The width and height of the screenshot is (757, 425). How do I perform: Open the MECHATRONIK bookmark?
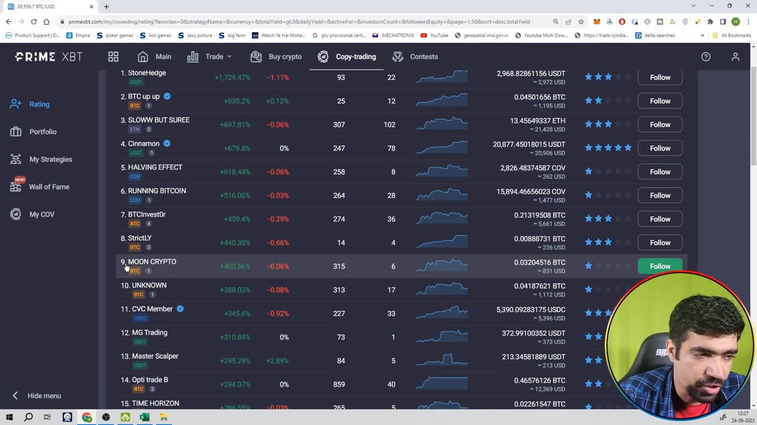click(x=393, y=35)
